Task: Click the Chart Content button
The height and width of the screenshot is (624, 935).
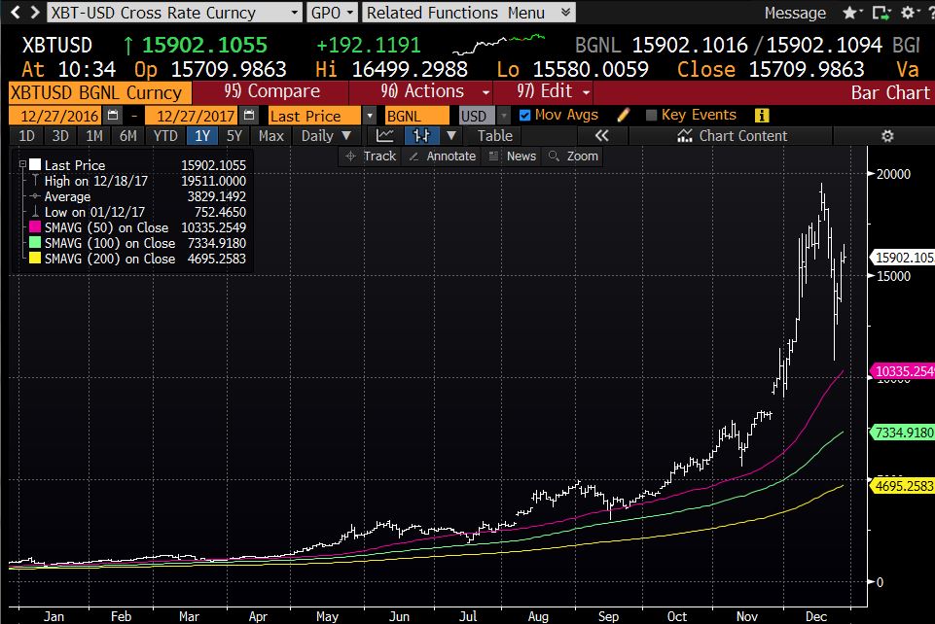Action: click(x=733, y=136)
